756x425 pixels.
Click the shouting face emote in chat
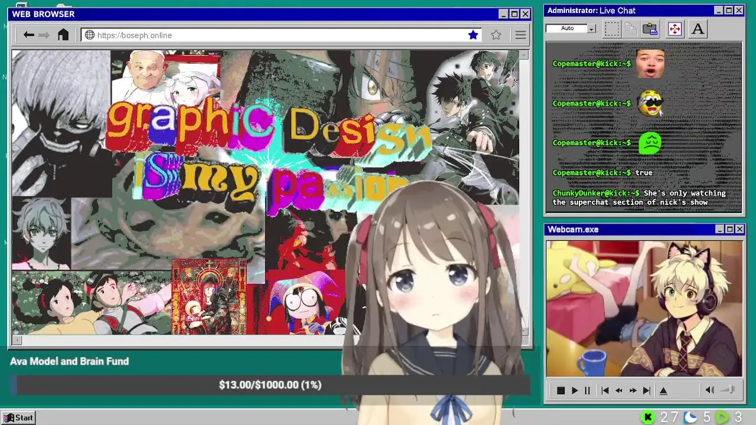coord(650,64)
